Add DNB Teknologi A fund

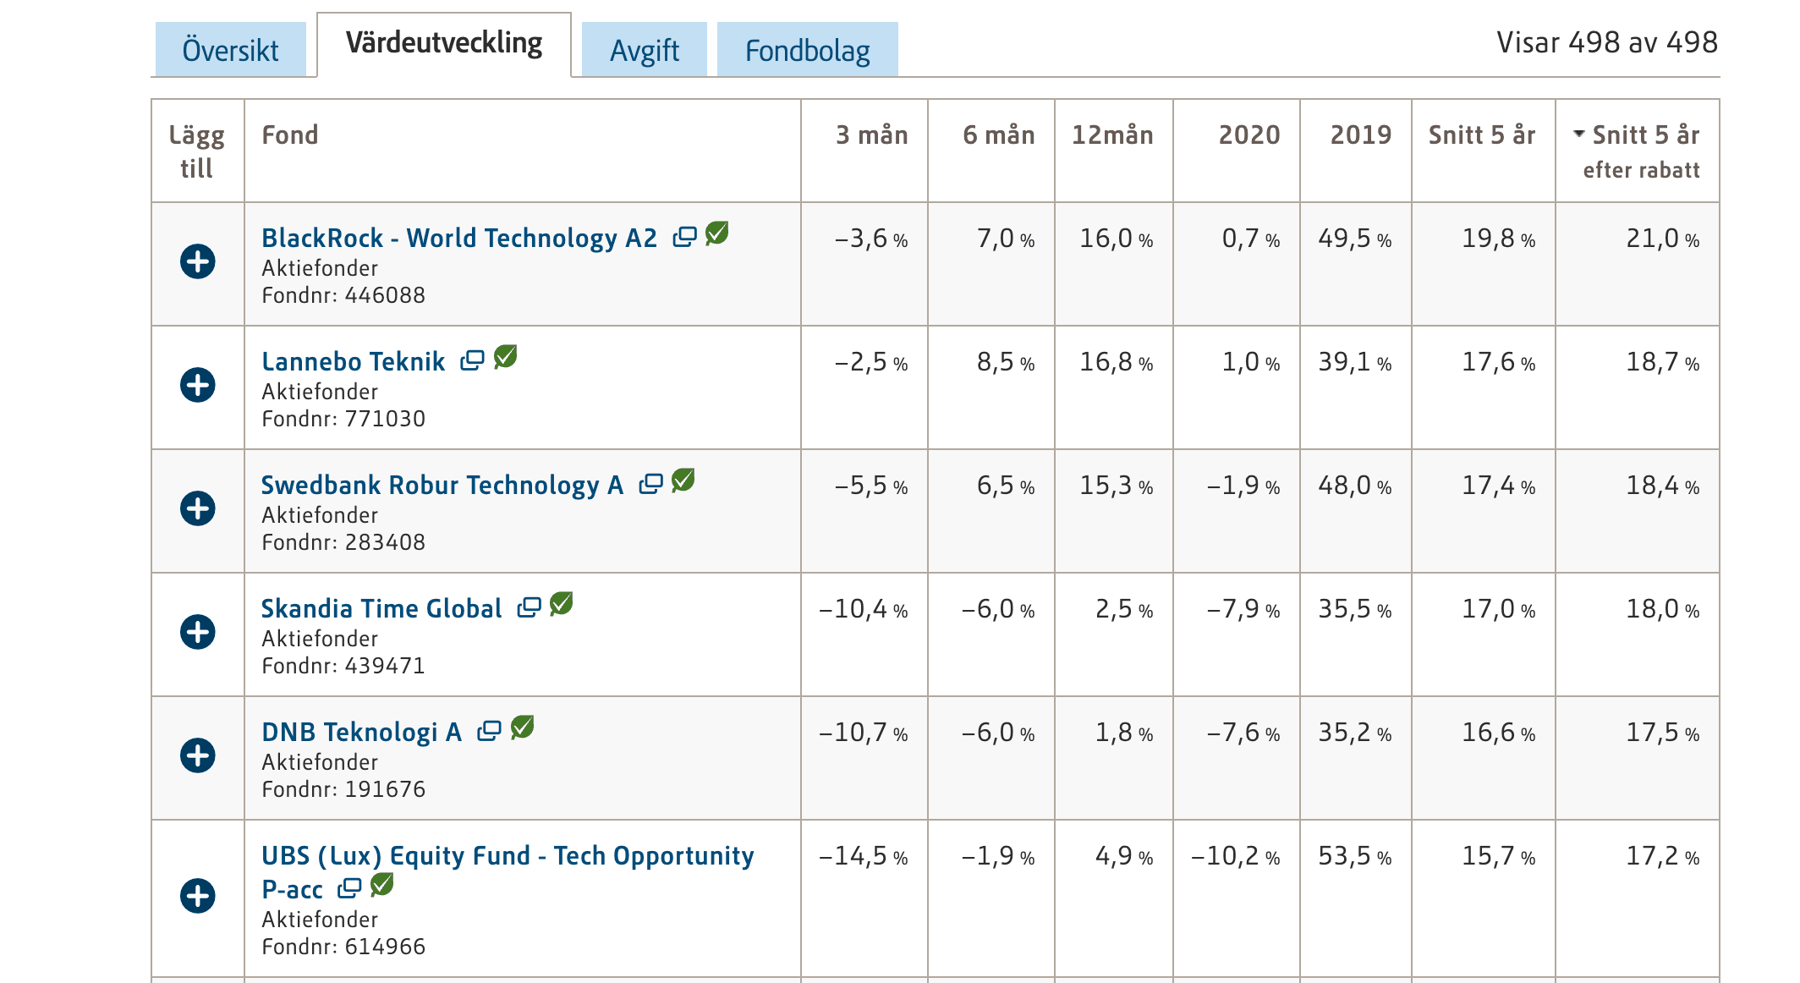198,755
